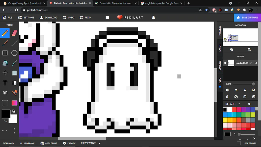Move layer down with down arrow
261x147 pixels.
[x=245, y=90]
